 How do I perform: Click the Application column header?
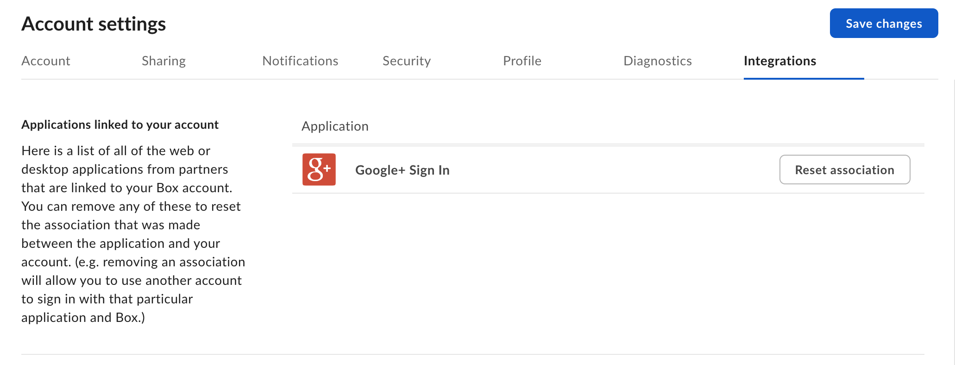[x=335, y=126]
